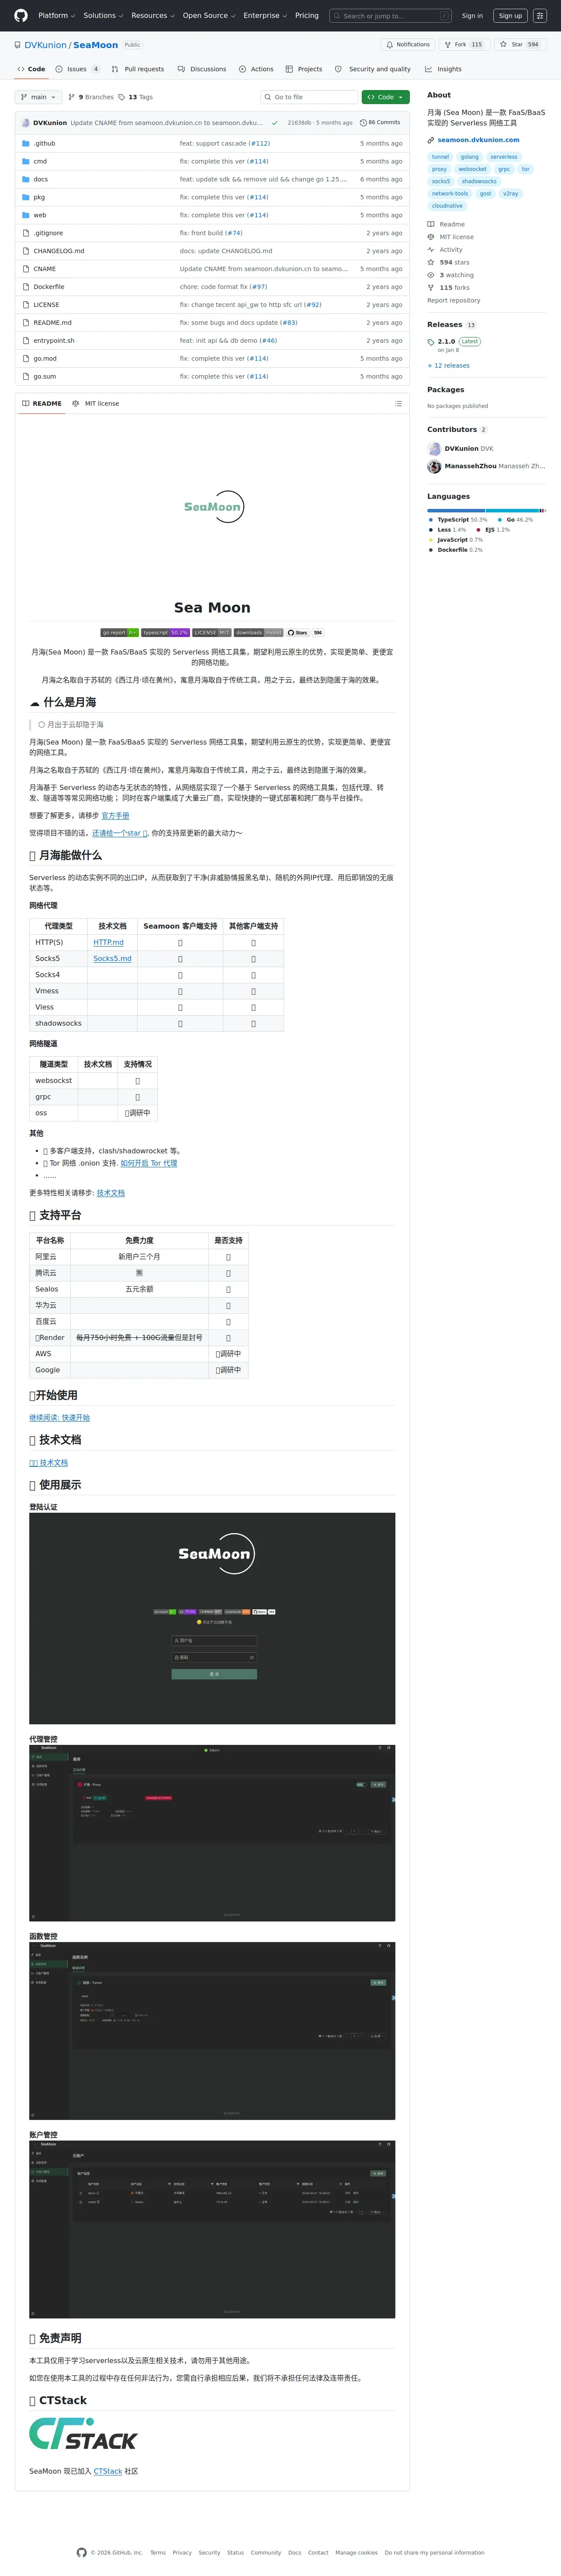Screen dimensions: 561x2576
Task: Select the MIT license tab beside README
Action: [96, 404]
